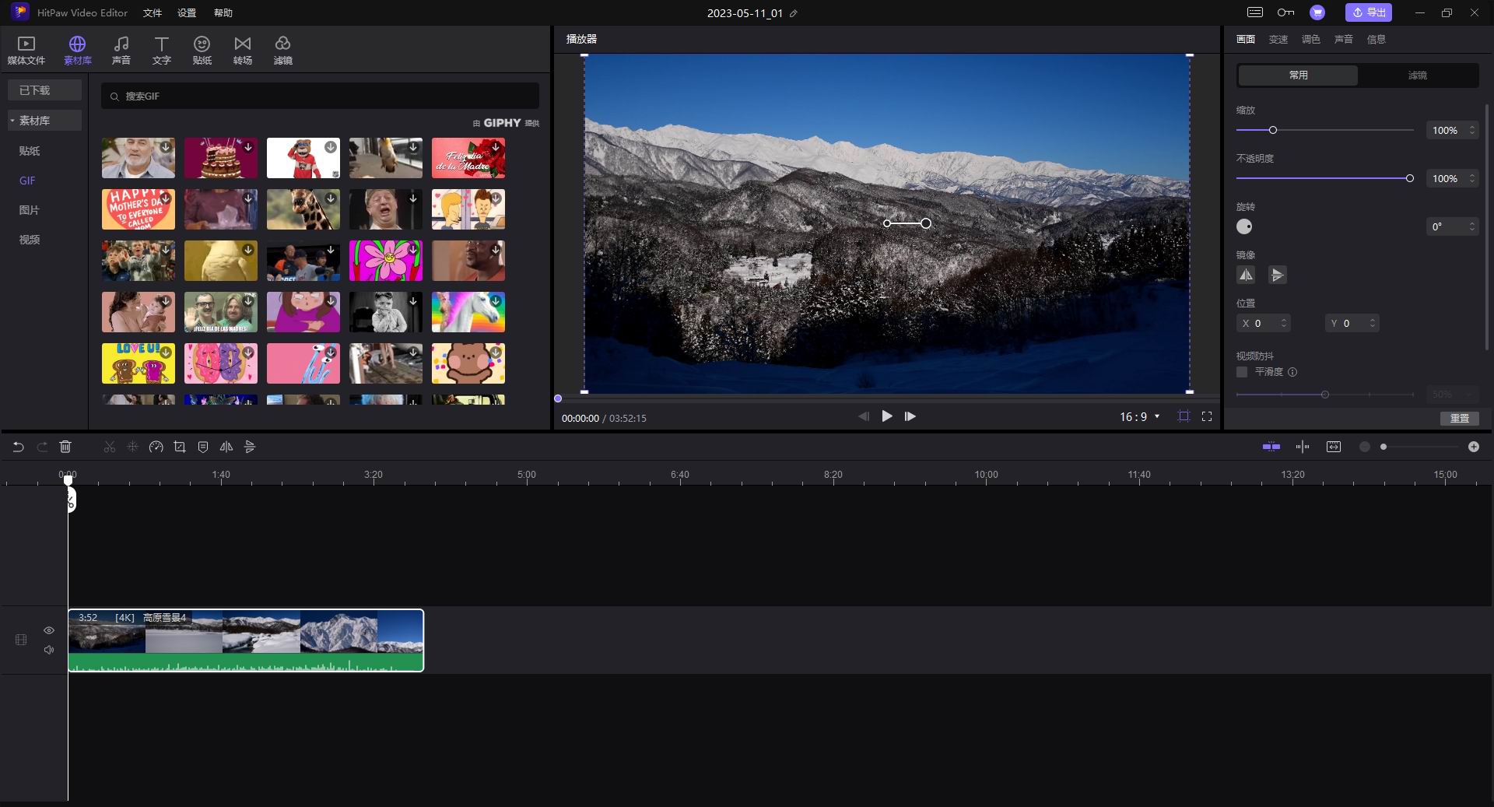Click the scissors split icon
This screenshot has height=807, width=1494.
coord(109,447)
